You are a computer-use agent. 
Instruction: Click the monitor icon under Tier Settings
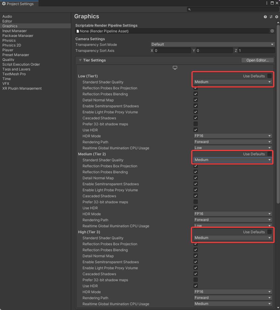pos(175,68)
